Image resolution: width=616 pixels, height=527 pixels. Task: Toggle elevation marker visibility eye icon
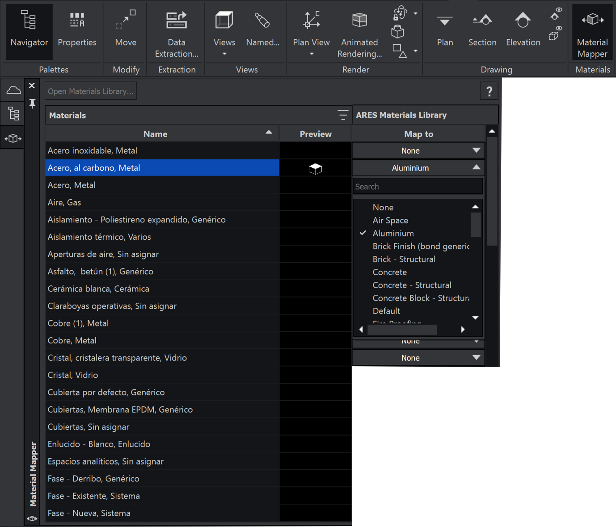[556, 13]
